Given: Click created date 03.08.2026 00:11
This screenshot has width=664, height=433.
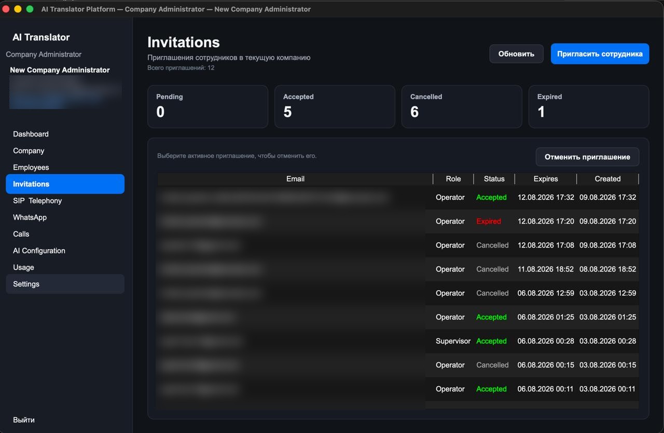Looking at the screenshot, I should coord(607,389).
